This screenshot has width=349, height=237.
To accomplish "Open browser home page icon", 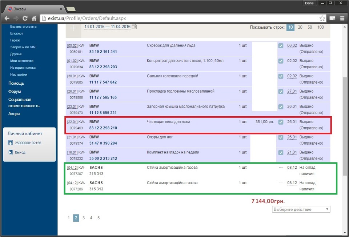I will tap(34, 18).
